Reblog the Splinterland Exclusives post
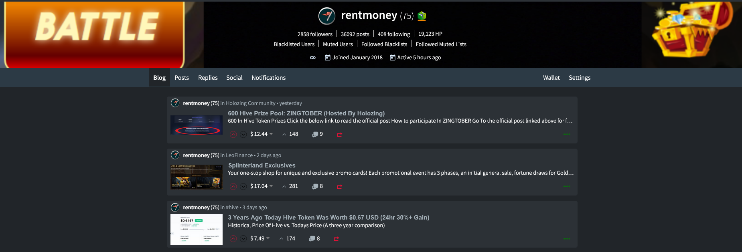The image size is (742, 252). (x=339, y=187)
